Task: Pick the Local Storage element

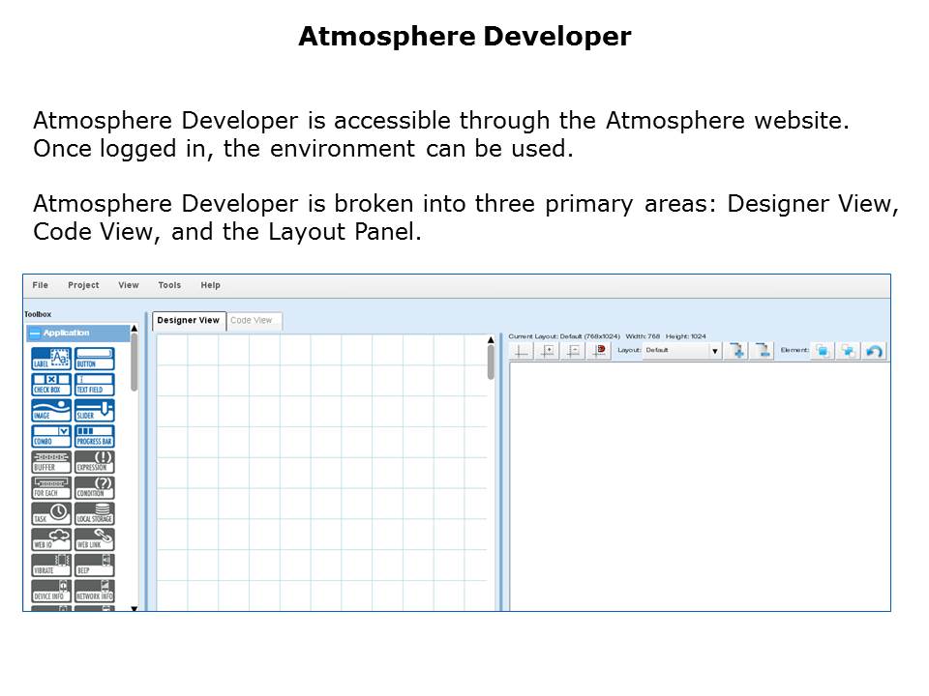Action: [95, 513]
